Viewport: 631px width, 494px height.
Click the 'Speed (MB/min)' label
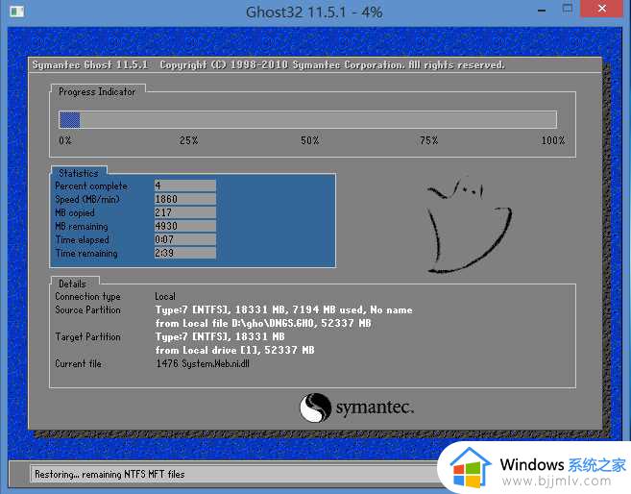coord(87,199)
